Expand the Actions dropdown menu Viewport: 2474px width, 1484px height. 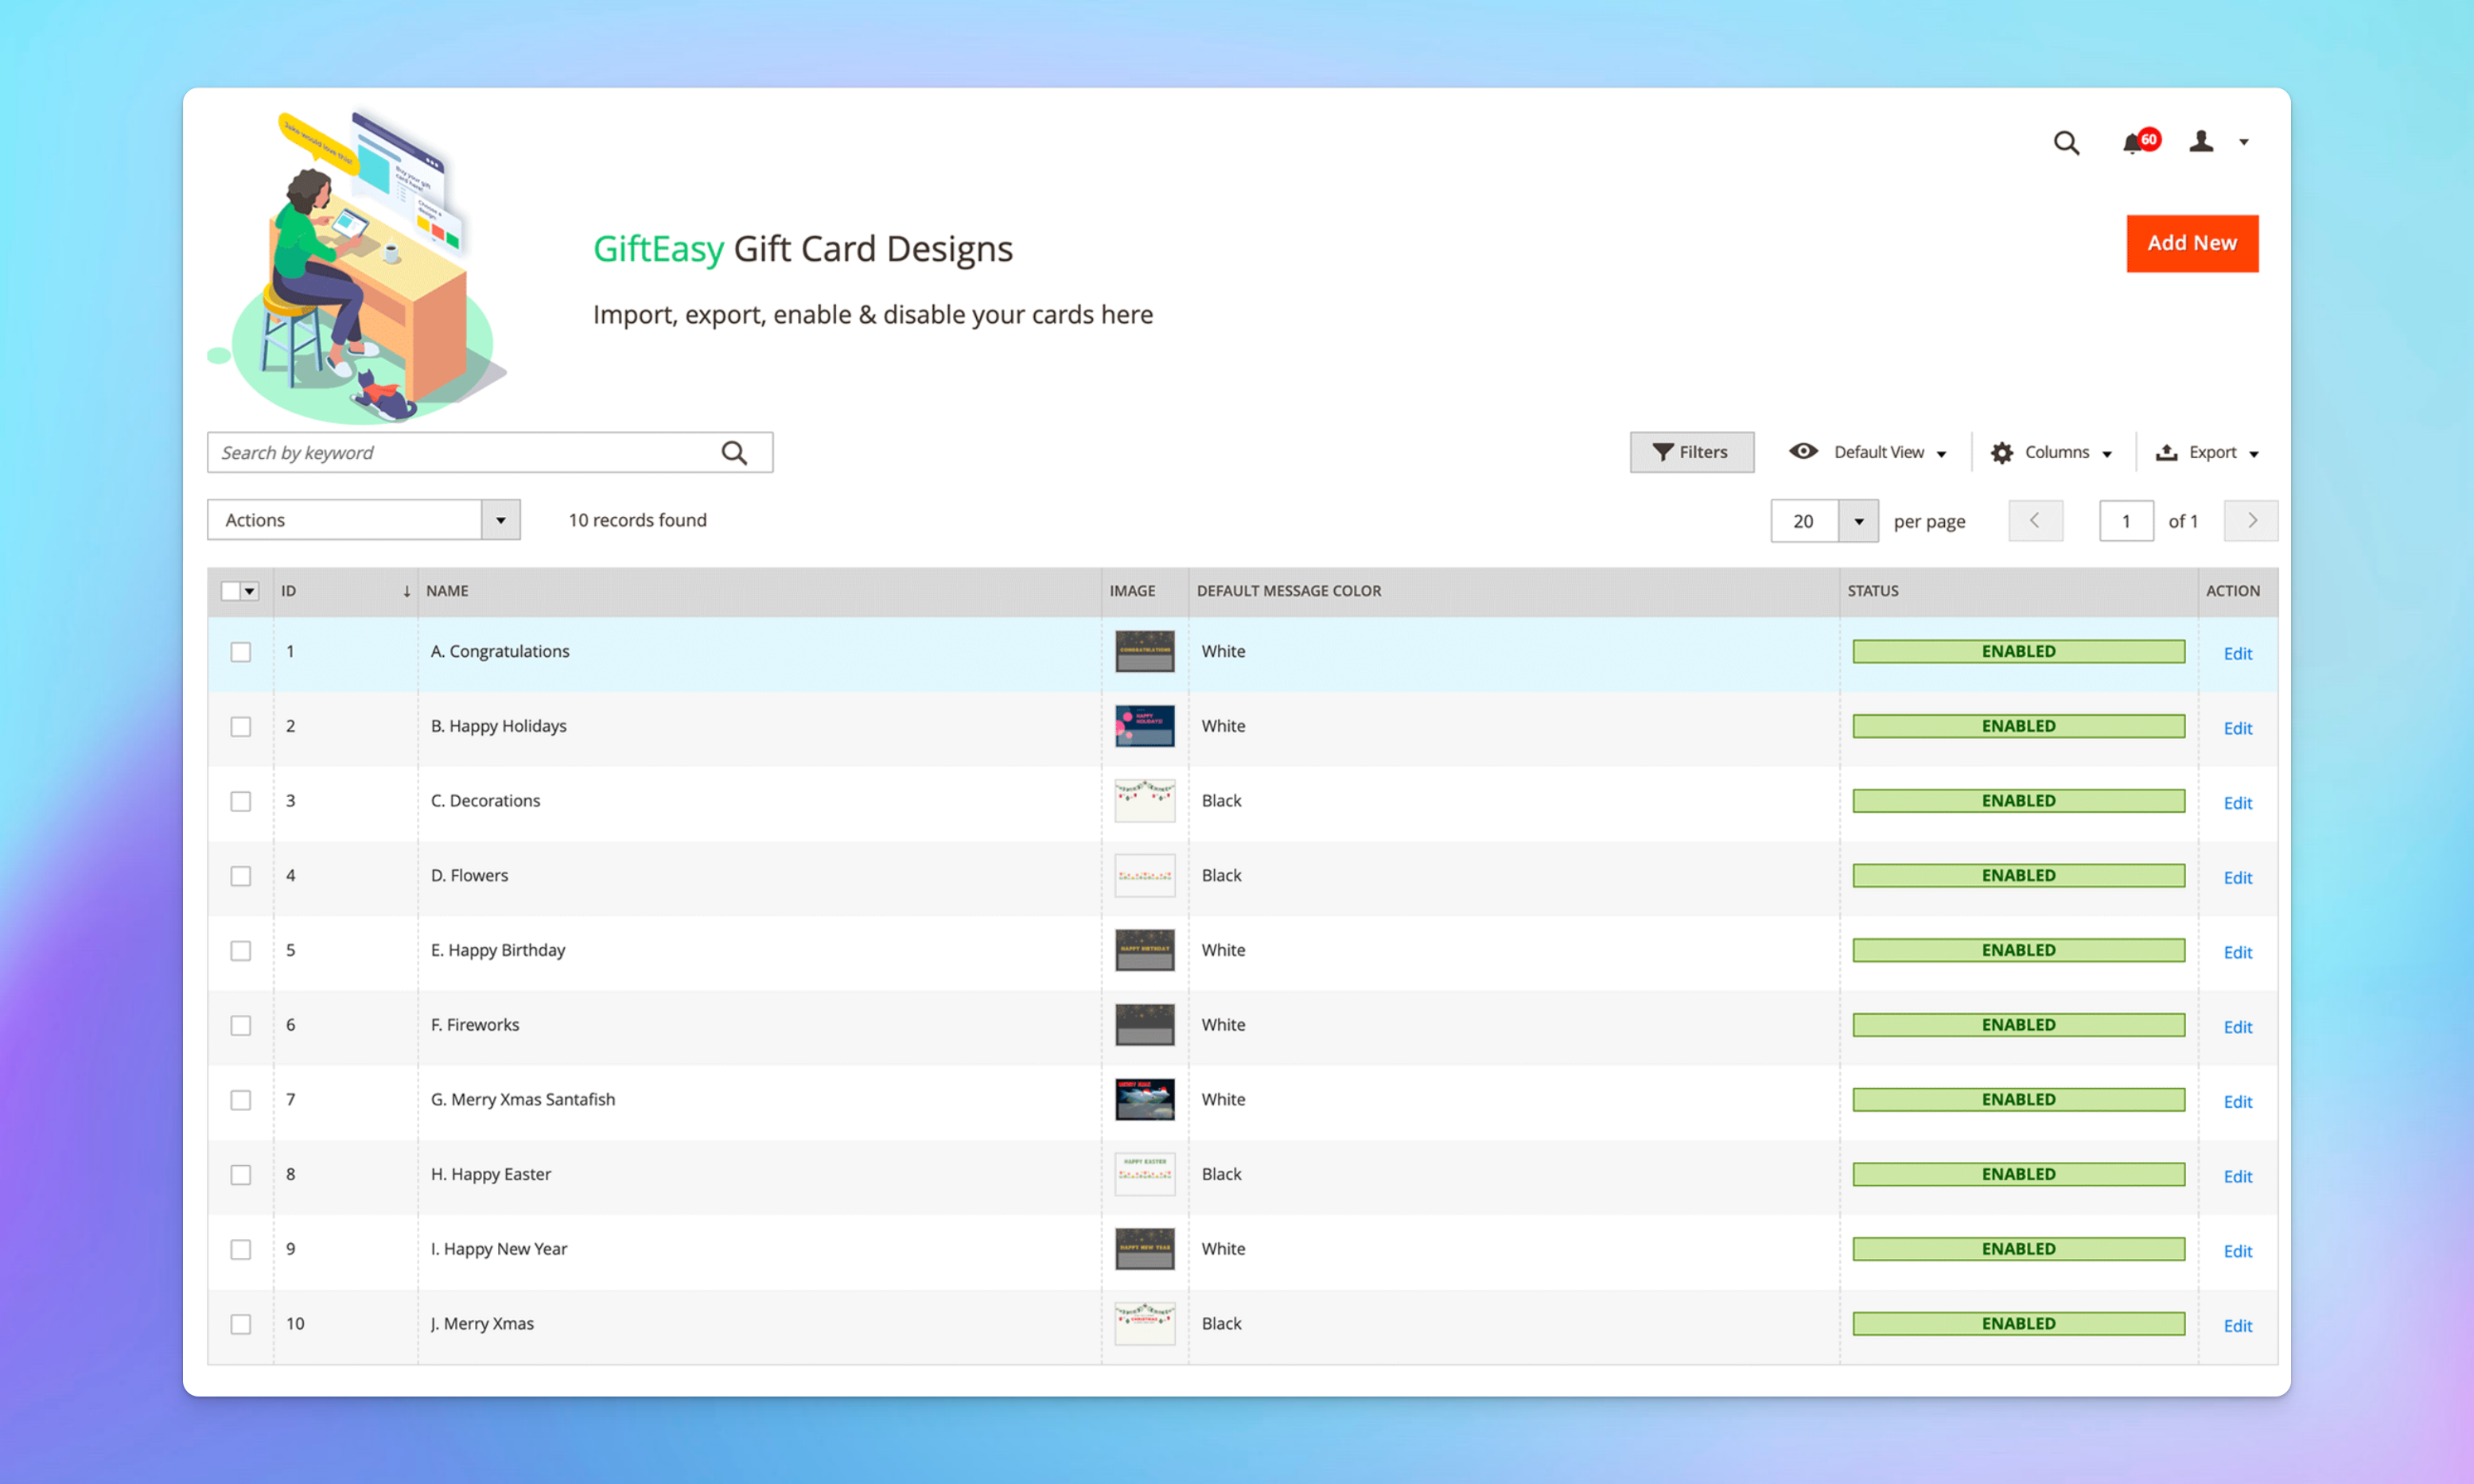coord(502,519)
